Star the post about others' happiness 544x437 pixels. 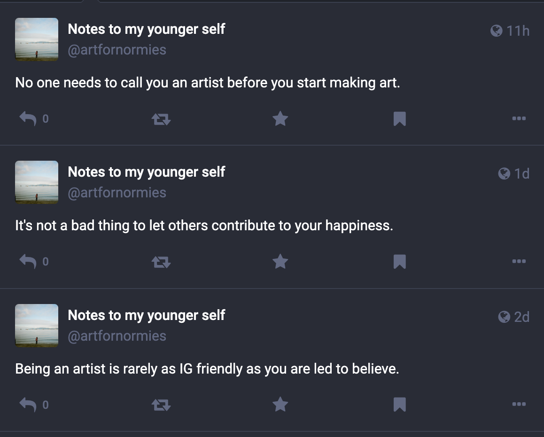click(280, 261)
